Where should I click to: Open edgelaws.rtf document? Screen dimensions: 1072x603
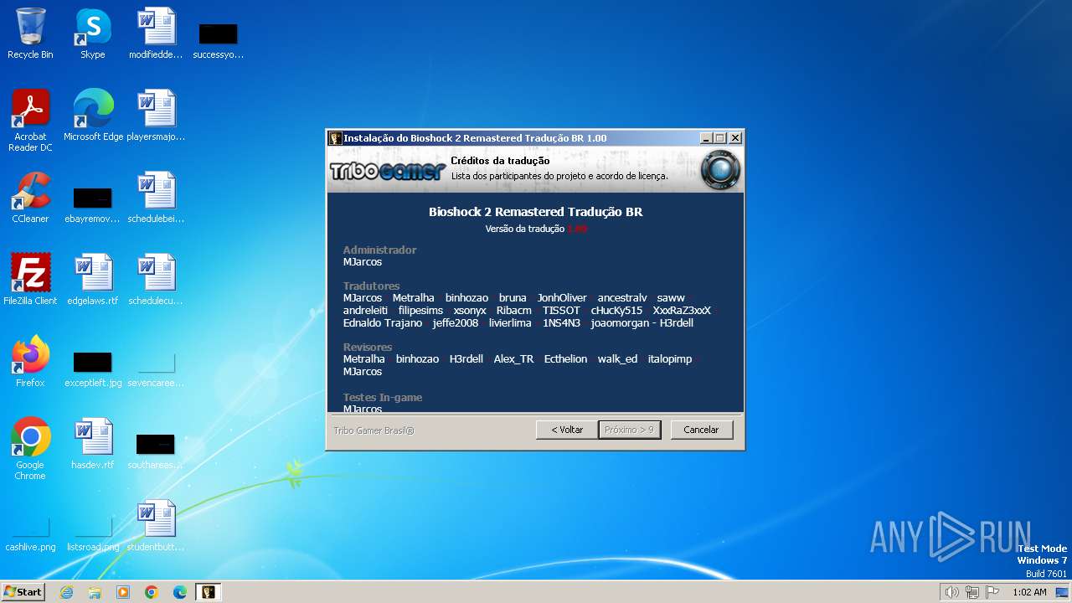point(93,280)
